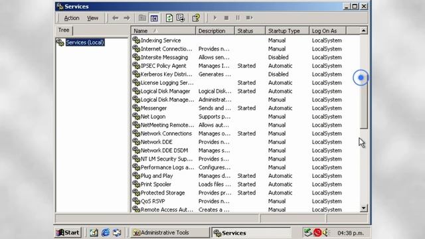Click the red system tray icon
The image size is (425, 239).
click(x=317, y=232)
